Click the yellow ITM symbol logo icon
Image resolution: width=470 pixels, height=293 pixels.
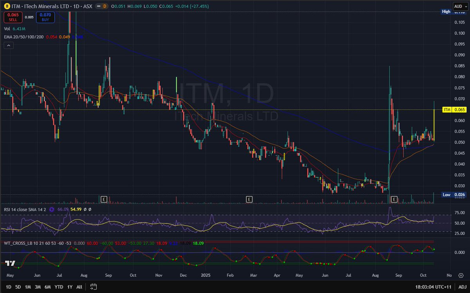pyautogui.click(x=7, y=6)
